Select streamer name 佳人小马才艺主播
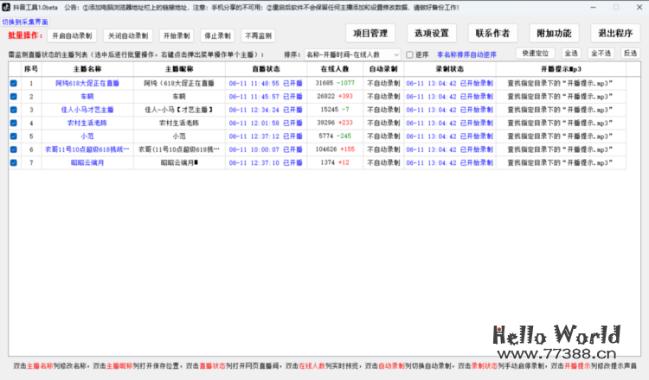Image resolution: width=649 pixels, height=380 pixels. [x=87, y=110]
